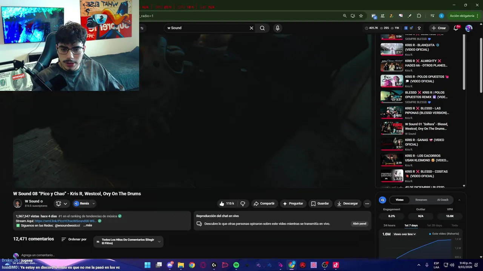Open W Sound channel avatar
Screen dimensions: 483x271
click(17, 204)
